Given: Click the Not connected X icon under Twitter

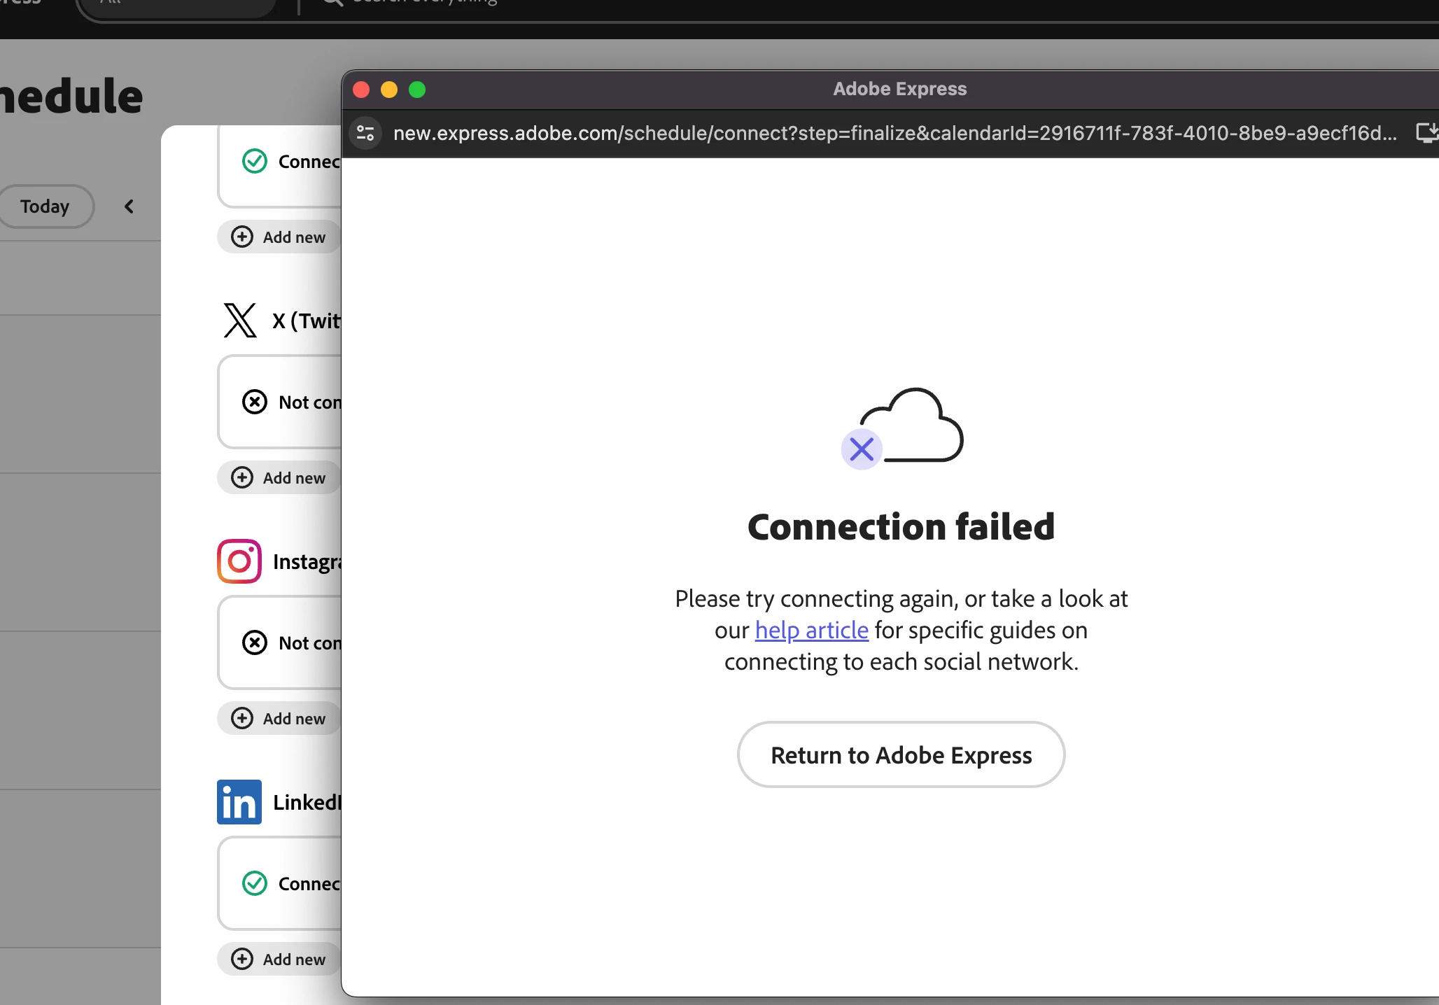Looking at the screenshot, I should tap(255, 402).
